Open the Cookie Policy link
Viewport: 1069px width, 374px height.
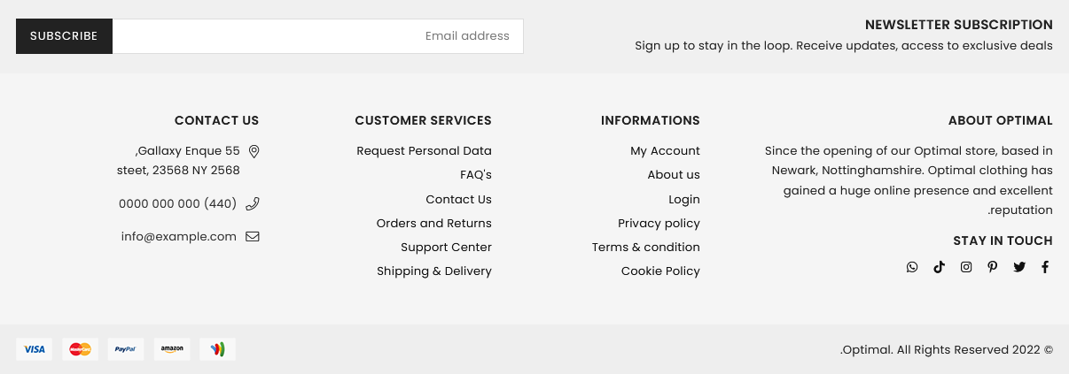660,271
